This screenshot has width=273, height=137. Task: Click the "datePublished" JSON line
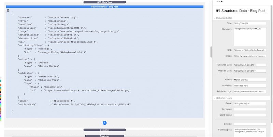(48, 35)
